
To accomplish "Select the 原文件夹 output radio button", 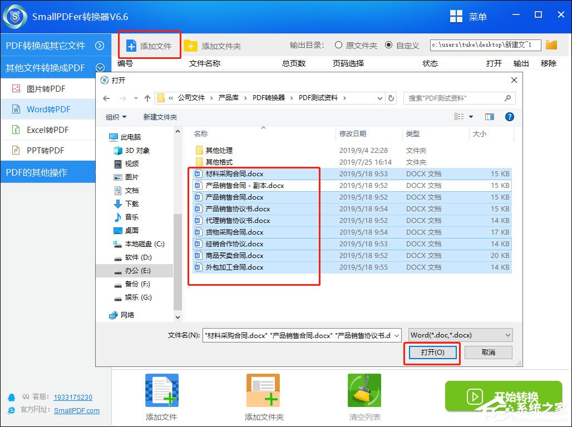I will point(338,46).
